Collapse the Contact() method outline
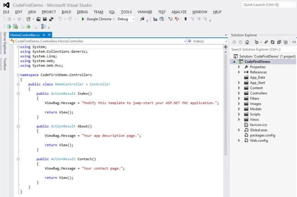297x197 pixels. [18, 159]
